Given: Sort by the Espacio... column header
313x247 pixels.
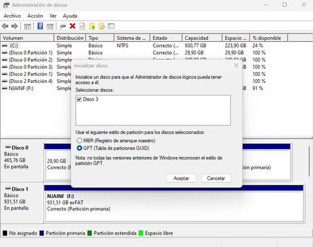Looking at the screenshot, I should pos(236,38).
